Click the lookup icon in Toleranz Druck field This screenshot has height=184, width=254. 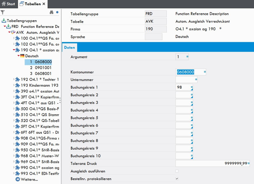coord(249,163)
